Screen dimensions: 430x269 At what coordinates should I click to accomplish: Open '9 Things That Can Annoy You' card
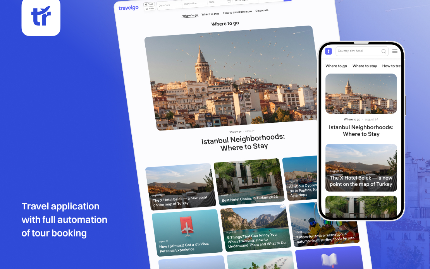point(256,228)
